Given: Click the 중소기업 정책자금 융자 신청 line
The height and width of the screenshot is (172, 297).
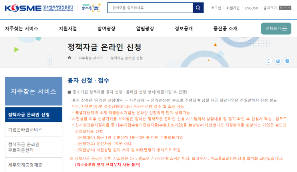Looking at the screenshot, I should click(128, 92).
